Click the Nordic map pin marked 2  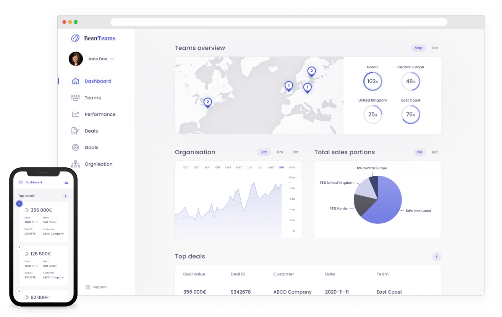(x=311, y=71)
